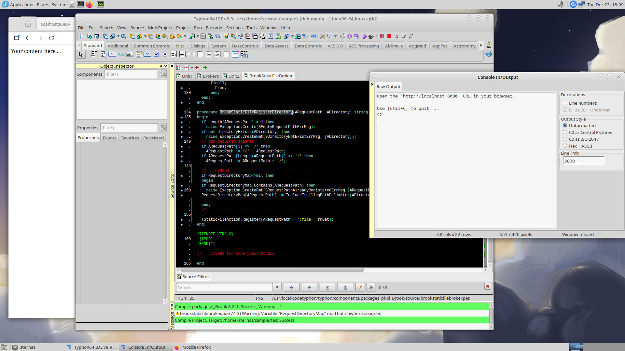Choose Hex + ASCII output style

pyautogui.click(x=565, y=146)
